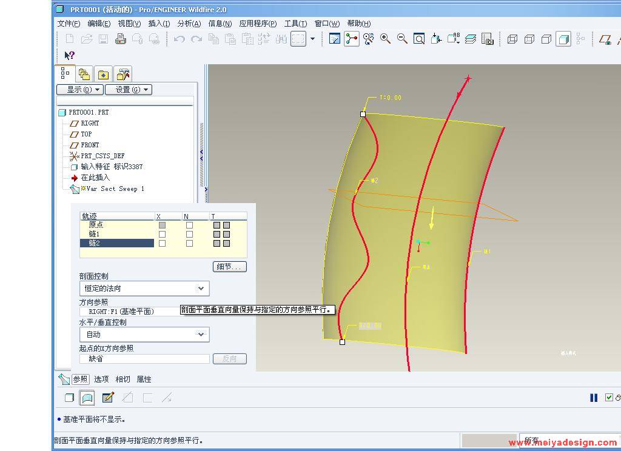Image resolution: width=621 pixels, height=451 pixels.
Task: Toggle the preview checkbox beside pause
Action: (609, 398)
